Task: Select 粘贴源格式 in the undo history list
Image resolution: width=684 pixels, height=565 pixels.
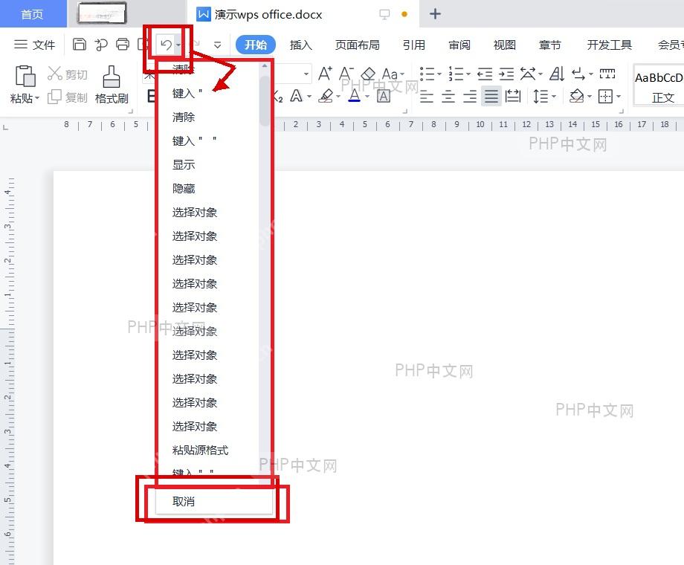Action: point(200,450)
